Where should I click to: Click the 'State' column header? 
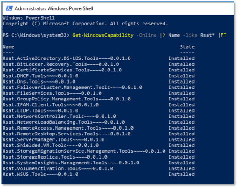pos(187,47)
